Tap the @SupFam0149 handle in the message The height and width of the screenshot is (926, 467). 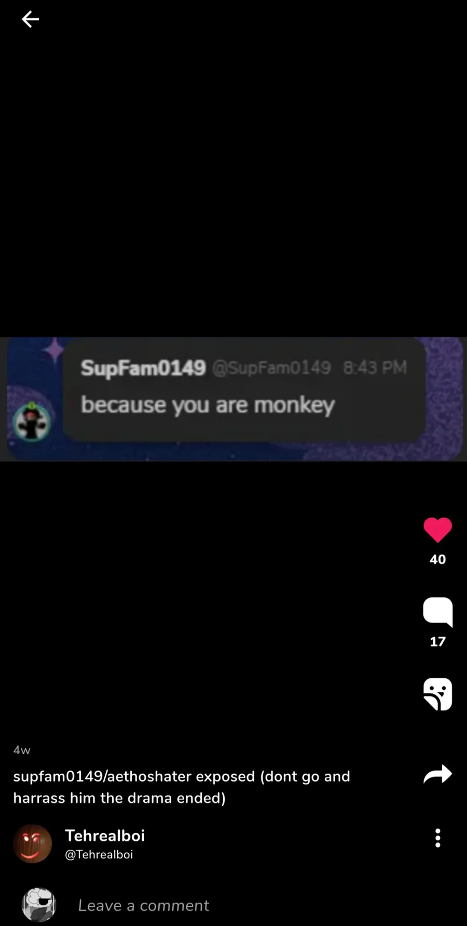[x=271, y=368]
